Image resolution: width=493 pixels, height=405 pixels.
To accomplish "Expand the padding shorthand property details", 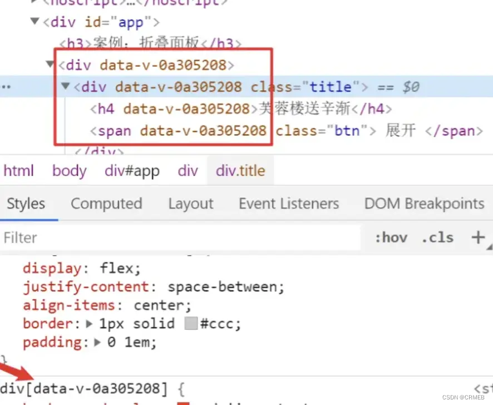I will 96,343.
